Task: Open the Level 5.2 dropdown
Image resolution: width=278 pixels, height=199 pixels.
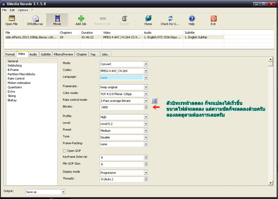Action: pyautogui.click(x=146, y=124)
